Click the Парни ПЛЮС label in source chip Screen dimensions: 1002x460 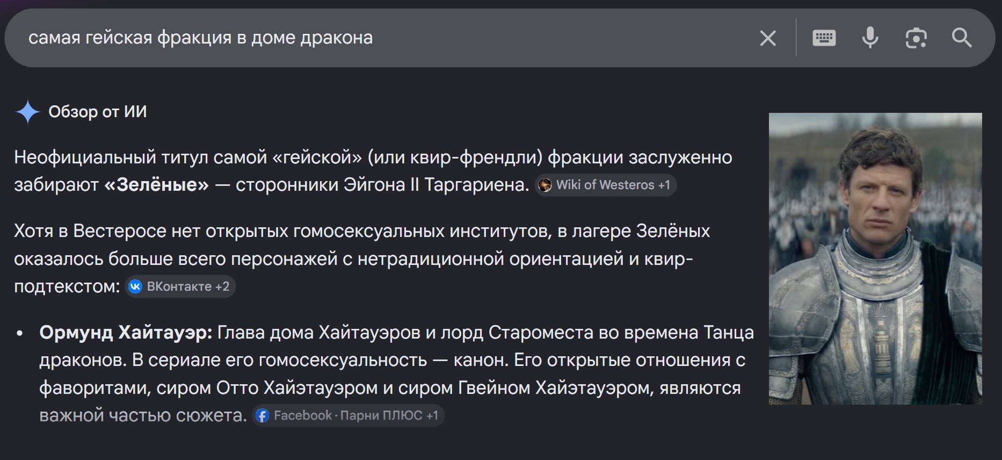[381, 415]
